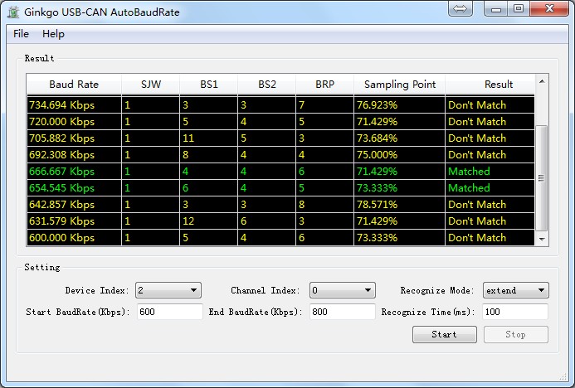Focus the End BaudRate input field

343,312
